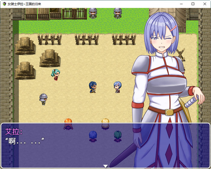Click the dialogue text “啊... ...”
This screenshot has height=169, width=211.
24,141
